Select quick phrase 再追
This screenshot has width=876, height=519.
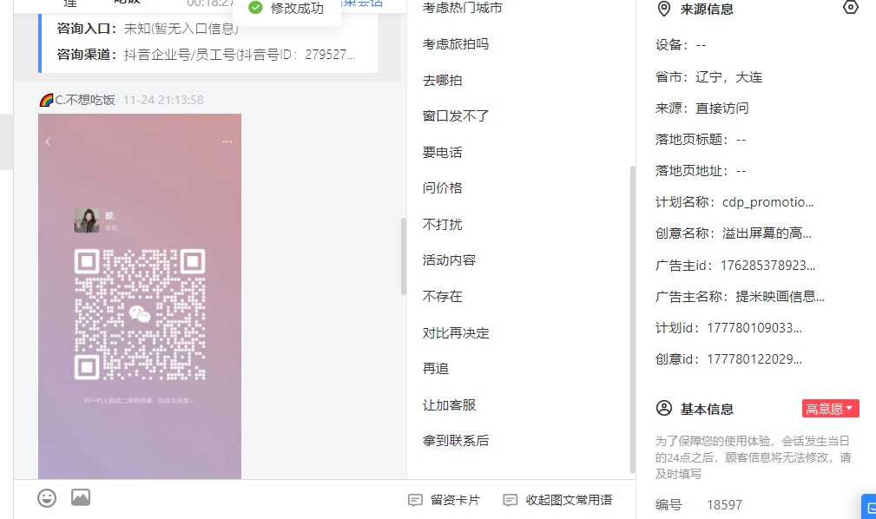click(x=436, y=369)
